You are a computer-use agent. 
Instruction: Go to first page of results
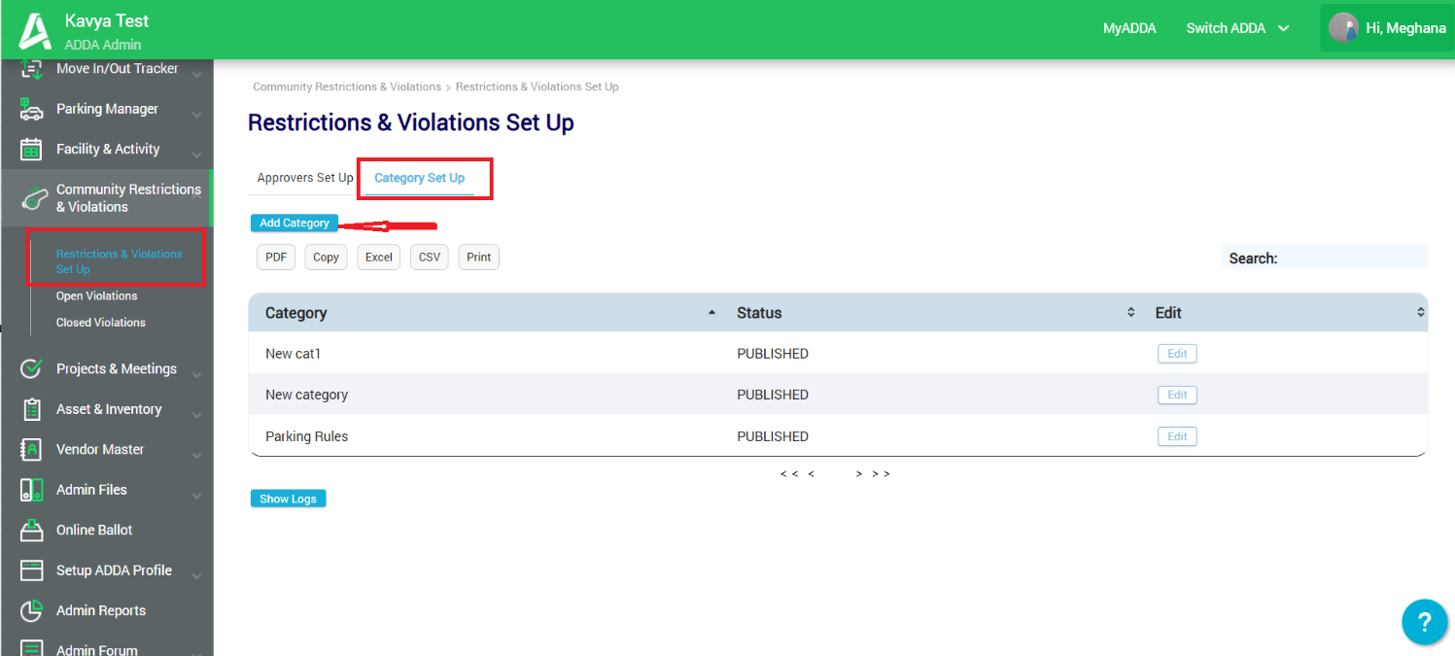(789, 474)
